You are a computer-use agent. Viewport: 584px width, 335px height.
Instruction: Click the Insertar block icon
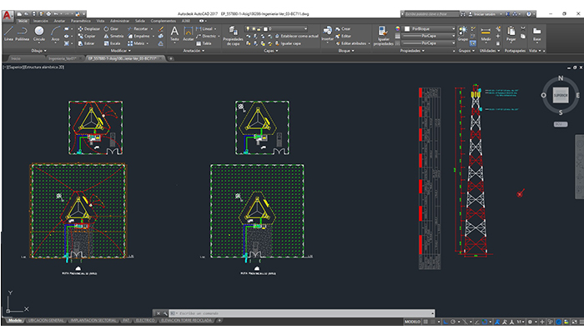[x=327, y=32]
